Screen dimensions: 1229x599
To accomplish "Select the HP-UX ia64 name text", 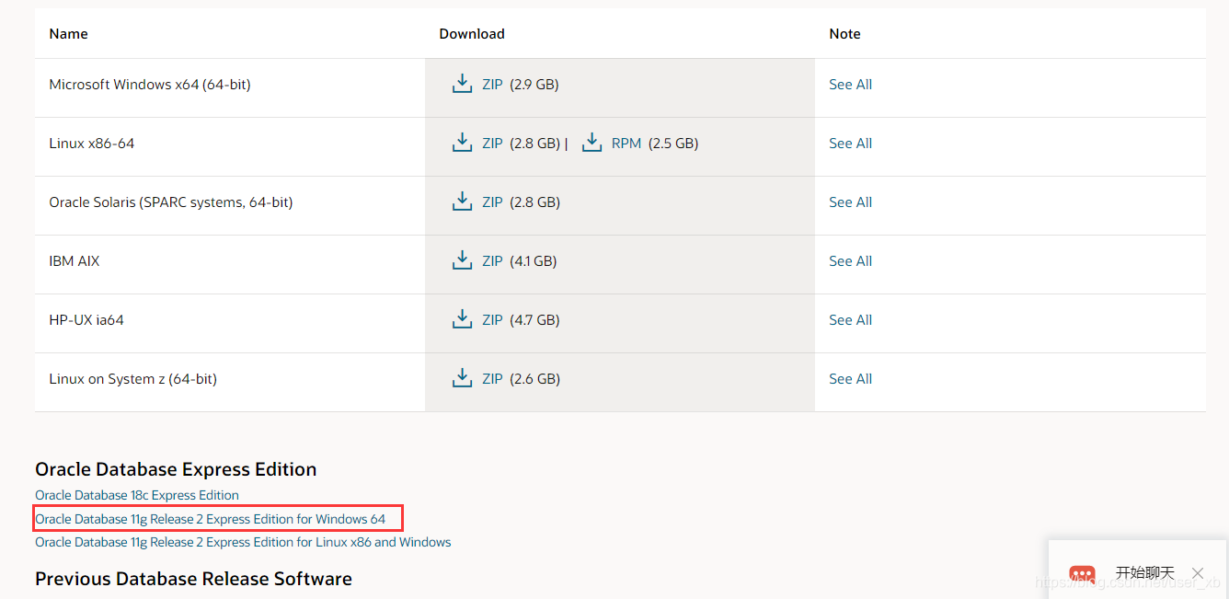I will [86, 320].
